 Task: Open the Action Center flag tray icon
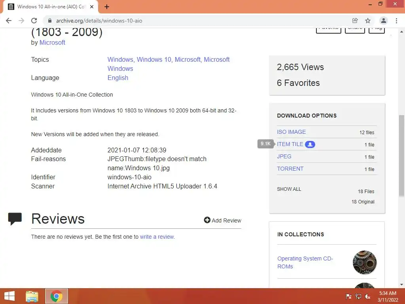click(348, 296)
